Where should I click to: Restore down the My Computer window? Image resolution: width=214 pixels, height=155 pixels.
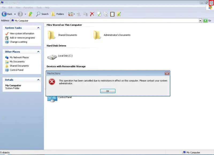point(207,3)
